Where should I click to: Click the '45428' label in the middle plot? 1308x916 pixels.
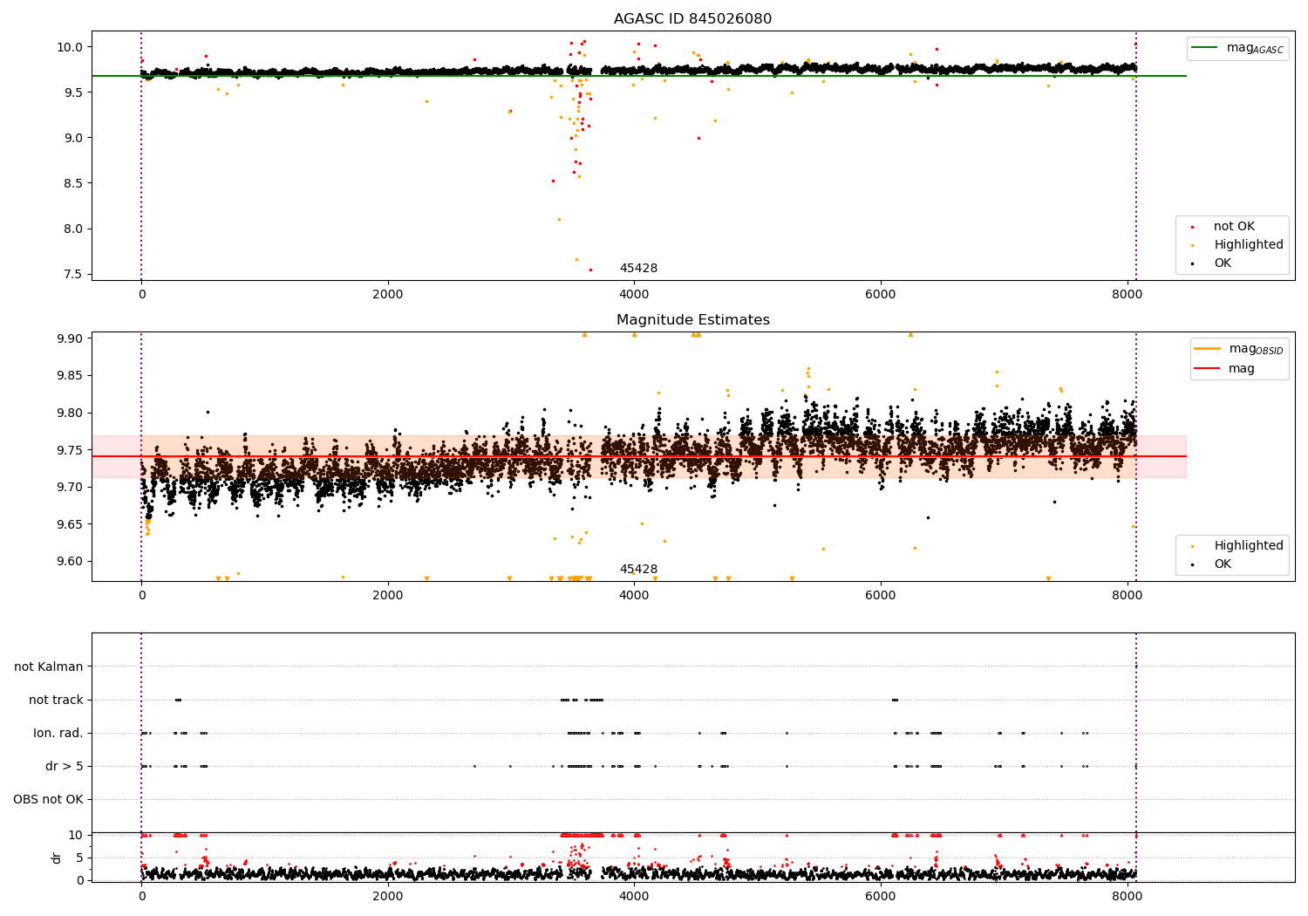click(x=638, y=570)
